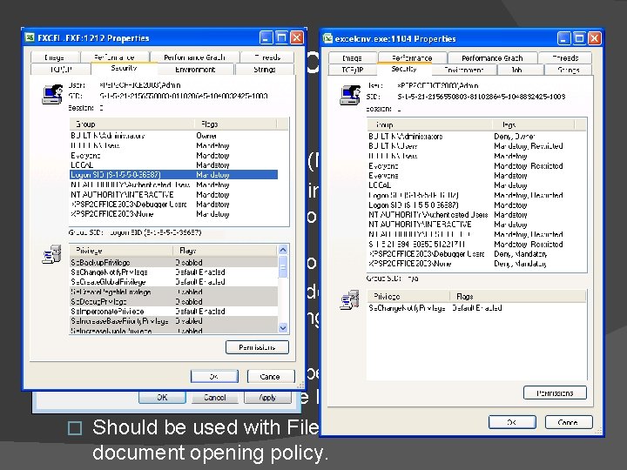This screenshot has height=470, width=627.
Task: Sort by Privilege column in excelcnv.exe window
Action: click(x=407, y=296)
